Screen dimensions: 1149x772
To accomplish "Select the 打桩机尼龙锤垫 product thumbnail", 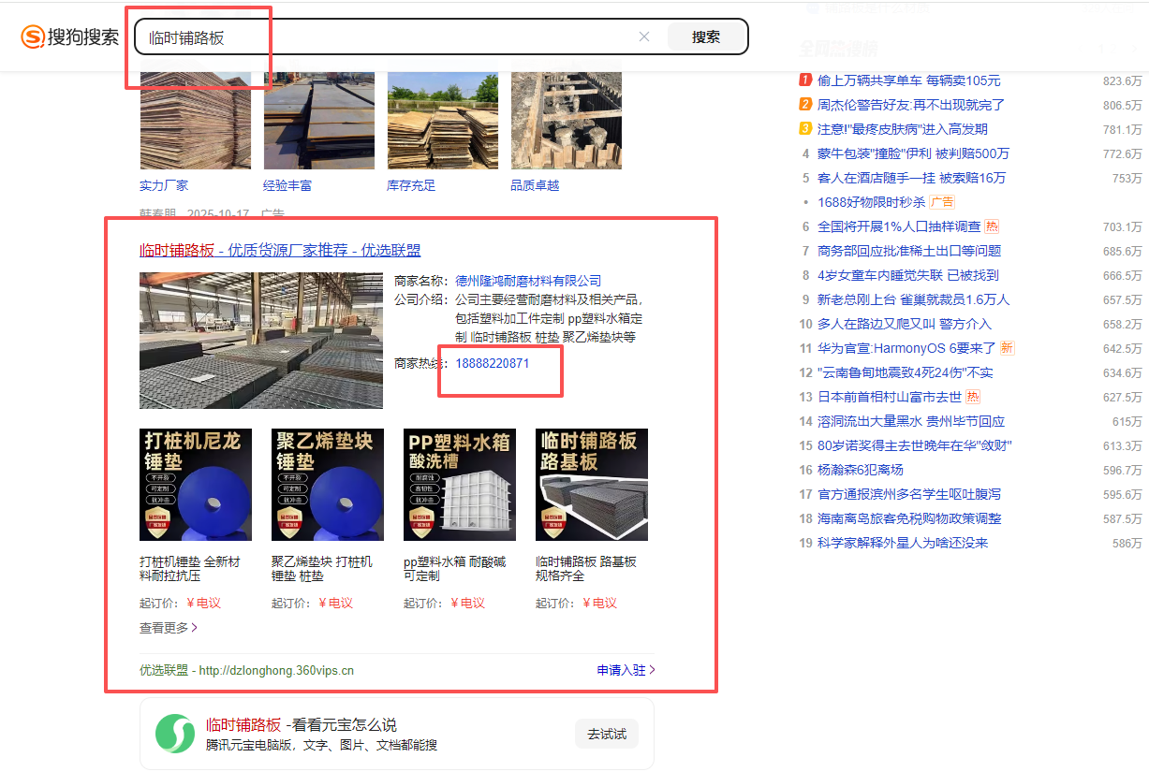I will pos(196,485).
